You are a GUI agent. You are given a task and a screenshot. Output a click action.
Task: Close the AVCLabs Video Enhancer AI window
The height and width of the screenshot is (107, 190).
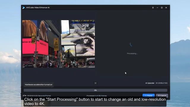click(166, 7)
